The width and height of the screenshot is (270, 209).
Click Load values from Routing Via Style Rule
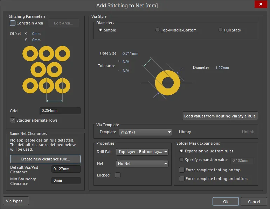coord(220,116)
